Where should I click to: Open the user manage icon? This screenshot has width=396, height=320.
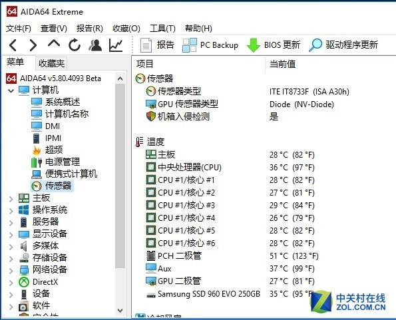[95, 45]
